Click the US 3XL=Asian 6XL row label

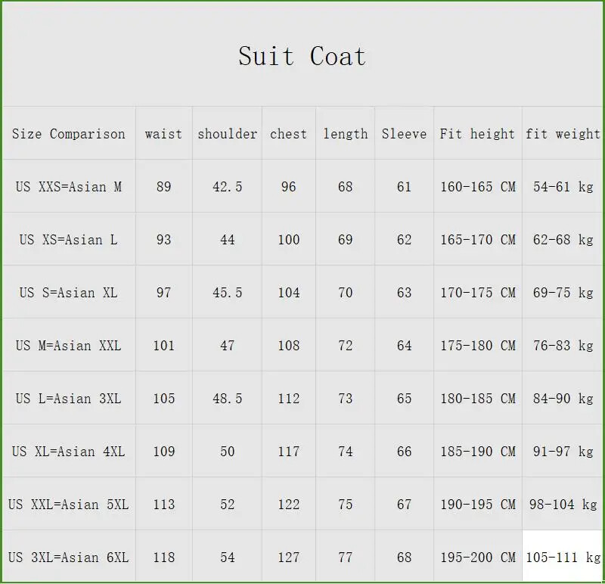(x=69, y=558)
